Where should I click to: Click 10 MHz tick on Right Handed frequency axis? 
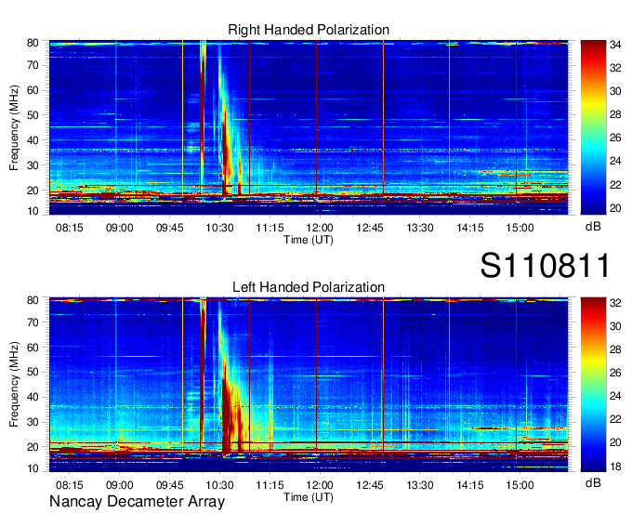(x=33, y=211)
